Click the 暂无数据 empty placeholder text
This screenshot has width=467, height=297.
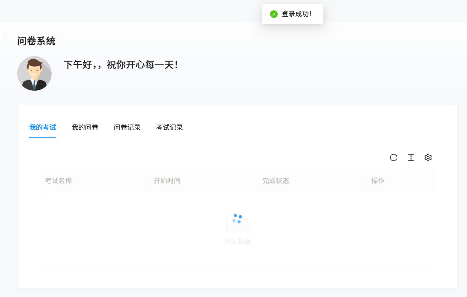pyautogui.click(x=238, y=241)
